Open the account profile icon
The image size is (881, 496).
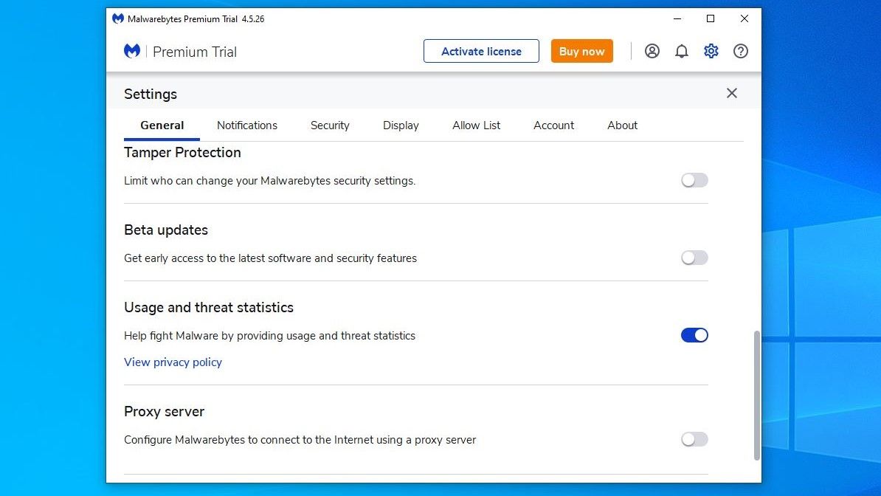point(652,51)
